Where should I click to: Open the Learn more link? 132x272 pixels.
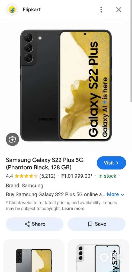coord(73,209)
